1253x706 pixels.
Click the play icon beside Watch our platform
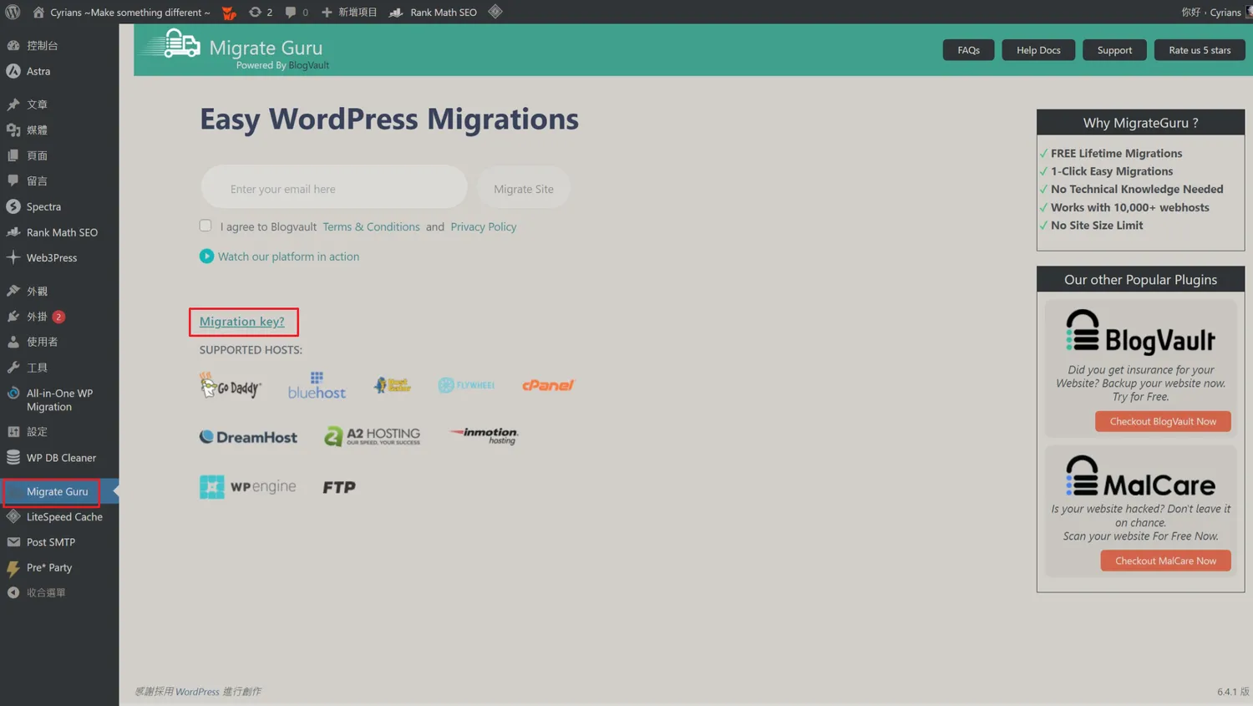pos(206,256)
